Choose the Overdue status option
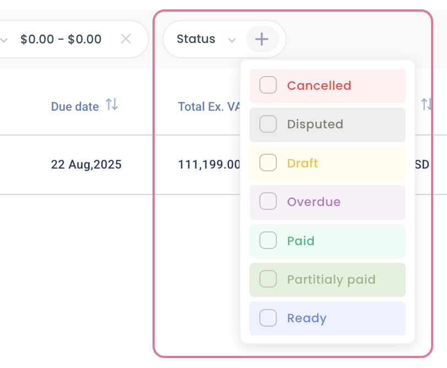The height and width of the screenshot is (368, 447). point(314,202)
